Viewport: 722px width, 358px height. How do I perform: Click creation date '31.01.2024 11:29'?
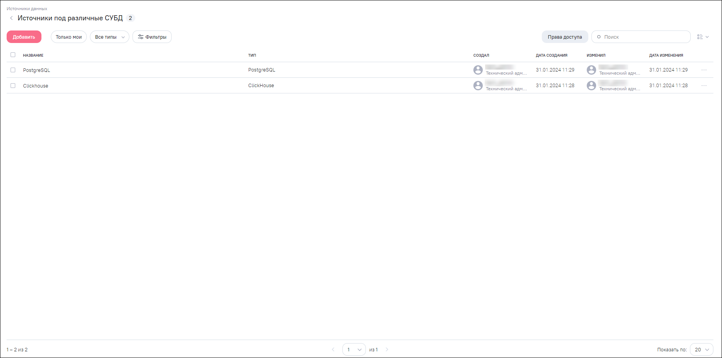coord(555,70)
